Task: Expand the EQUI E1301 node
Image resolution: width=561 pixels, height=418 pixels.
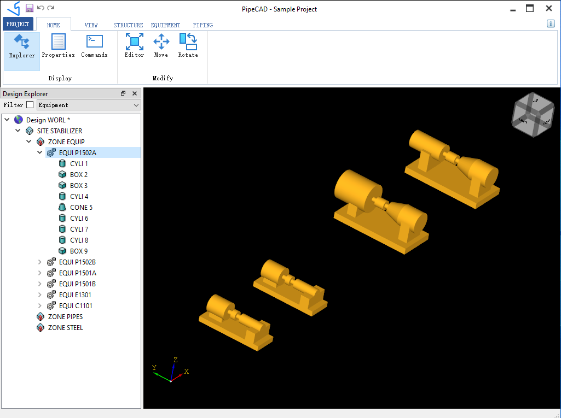Action: pos(40,295)
